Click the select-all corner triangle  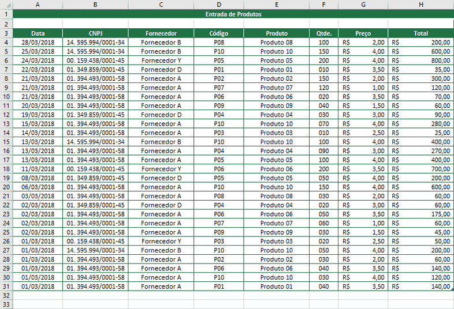[9, 5]
